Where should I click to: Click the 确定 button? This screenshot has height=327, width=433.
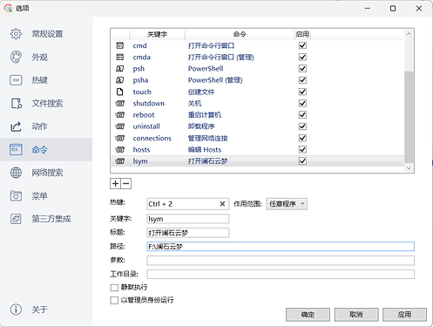[x=308, y=315]
